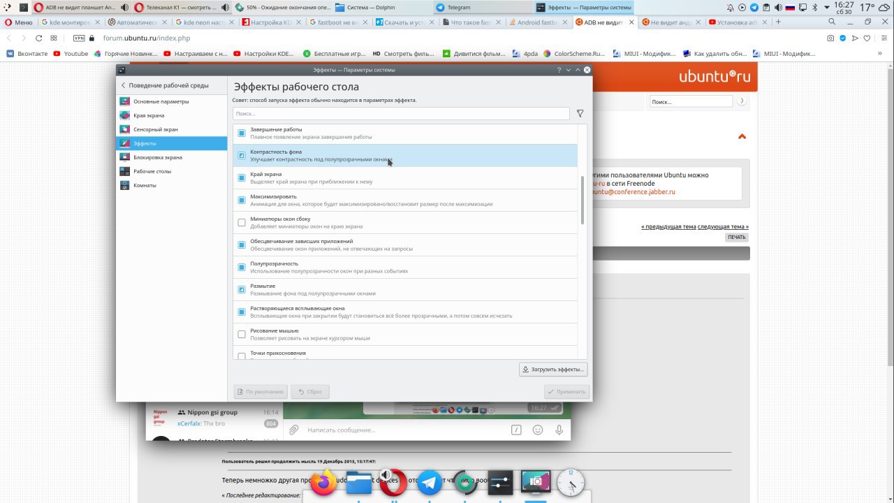Toggle Полупрозрачность effect checkbox
The width and height of the screenshot is (894, 503).
pyautogui.click(x=242, y=267)
